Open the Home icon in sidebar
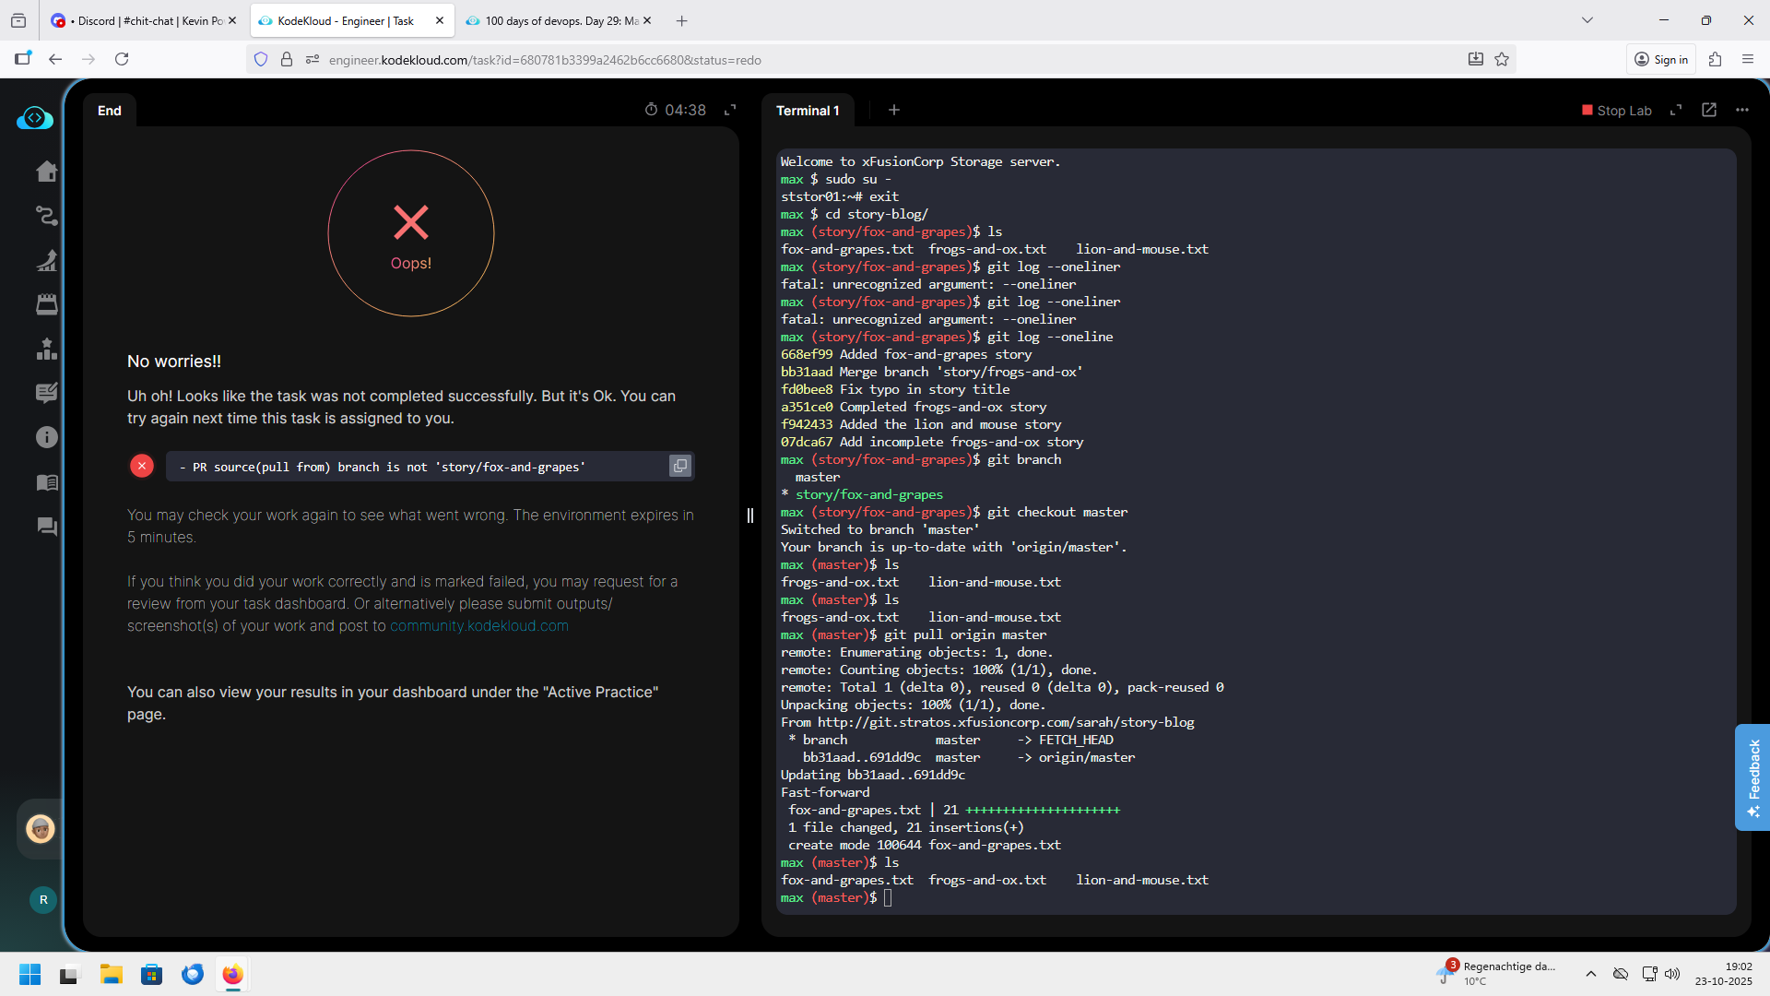This screenshot has height=996, width=1770. [x=46, y=172]
